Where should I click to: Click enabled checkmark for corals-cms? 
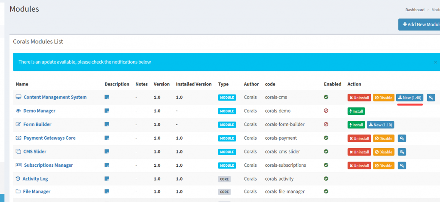tap(326, 97)
